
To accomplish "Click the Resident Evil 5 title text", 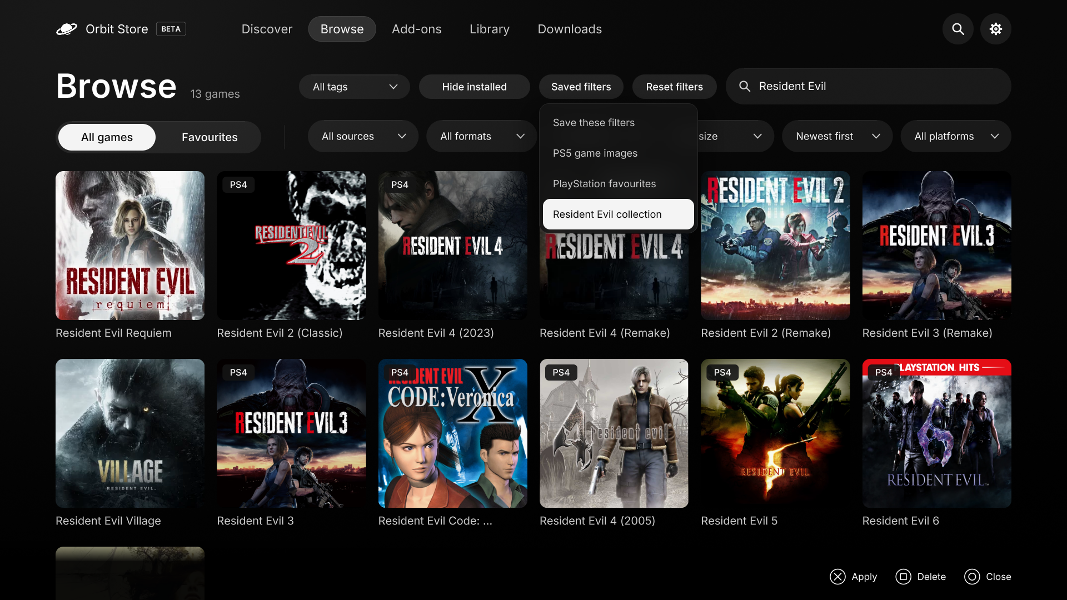I will click(x=739, y=521).
